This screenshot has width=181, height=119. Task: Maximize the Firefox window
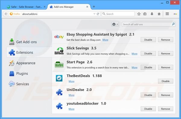tap(167, 2)
